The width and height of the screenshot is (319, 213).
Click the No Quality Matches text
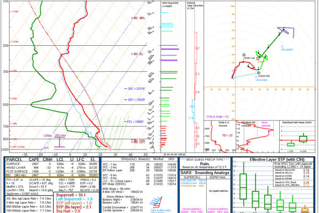tap(219, 191)
